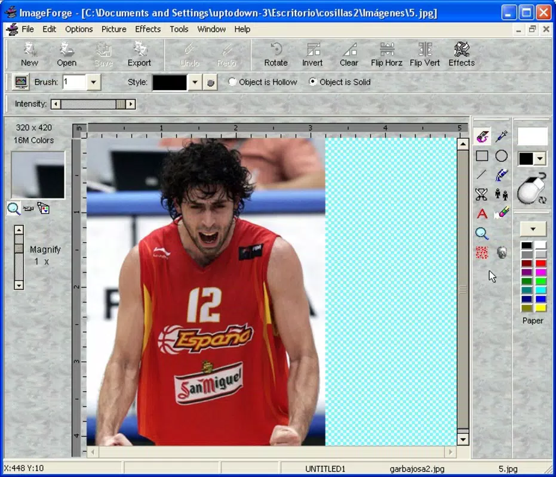Open the Options menu

[x=79, y=29]
